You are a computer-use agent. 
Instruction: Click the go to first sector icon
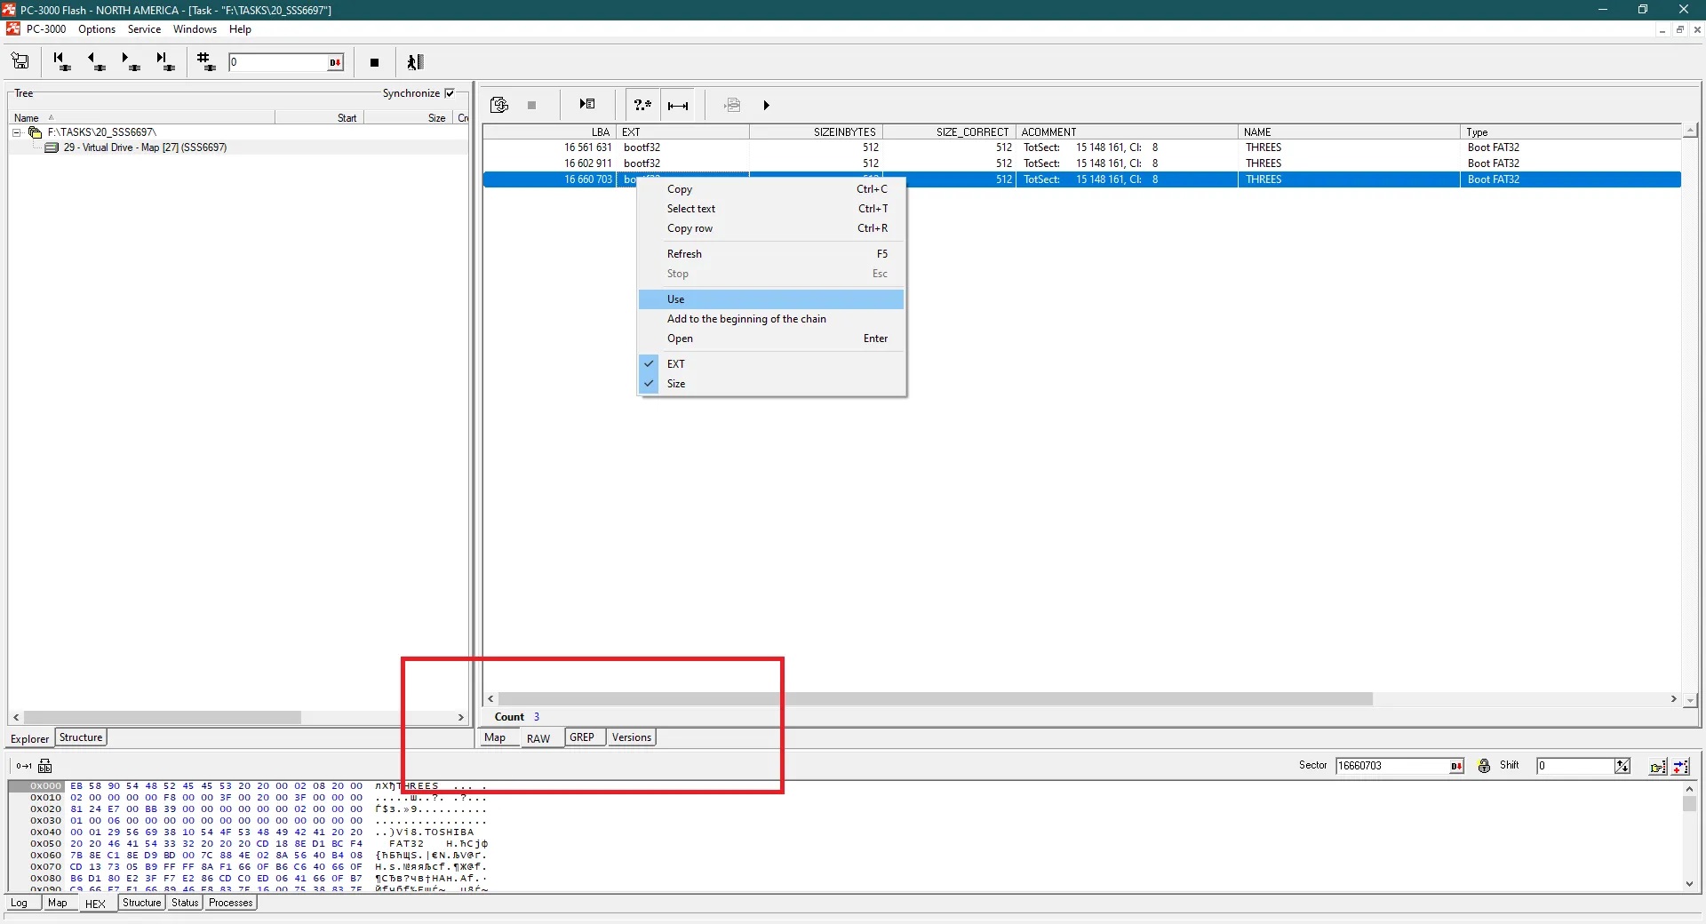(x=61, y=61)
